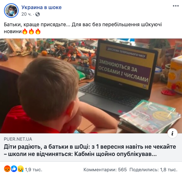Open the three-dot post options menu
Screen dimensions: 182x176
point(176,6)
